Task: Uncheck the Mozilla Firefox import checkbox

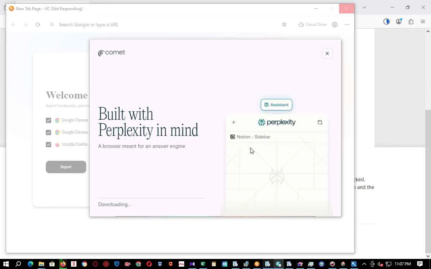Action: coord(48,145)
